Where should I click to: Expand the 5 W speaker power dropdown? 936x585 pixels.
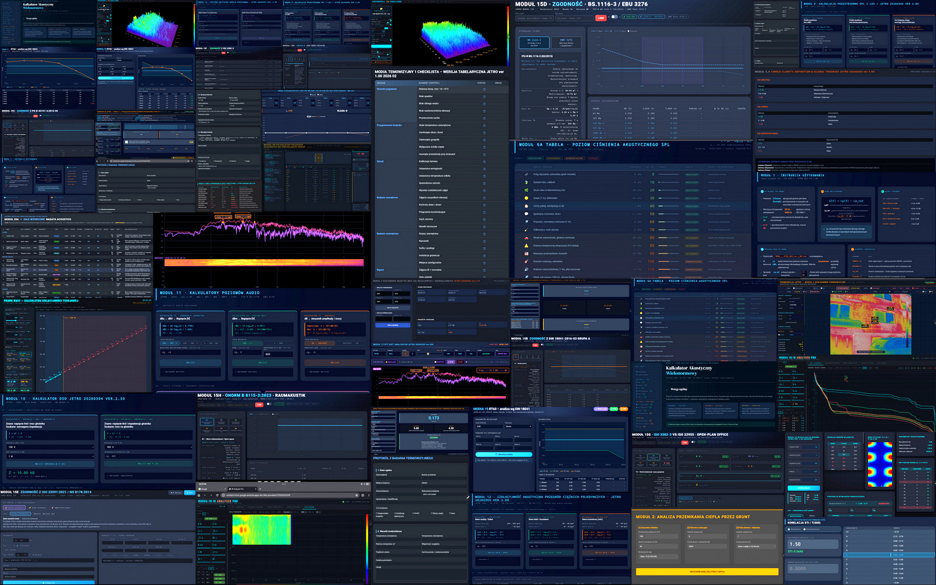pos(50,456)
